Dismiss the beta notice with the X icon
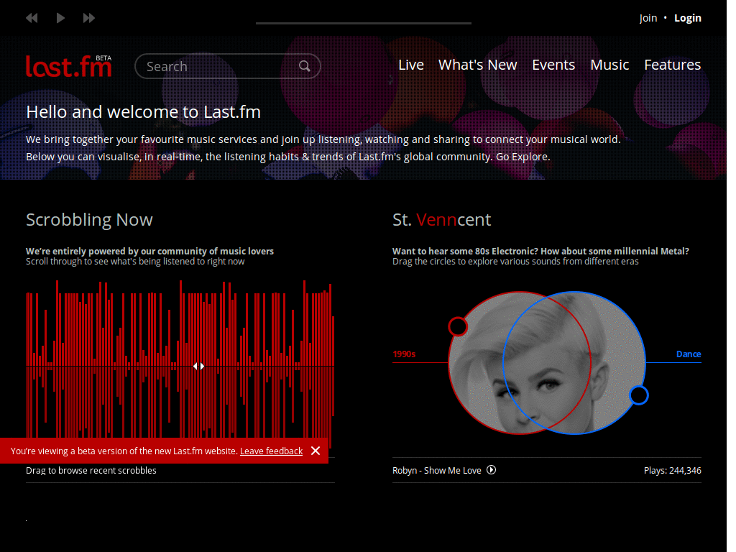736x552 pixels. point(315,451)
